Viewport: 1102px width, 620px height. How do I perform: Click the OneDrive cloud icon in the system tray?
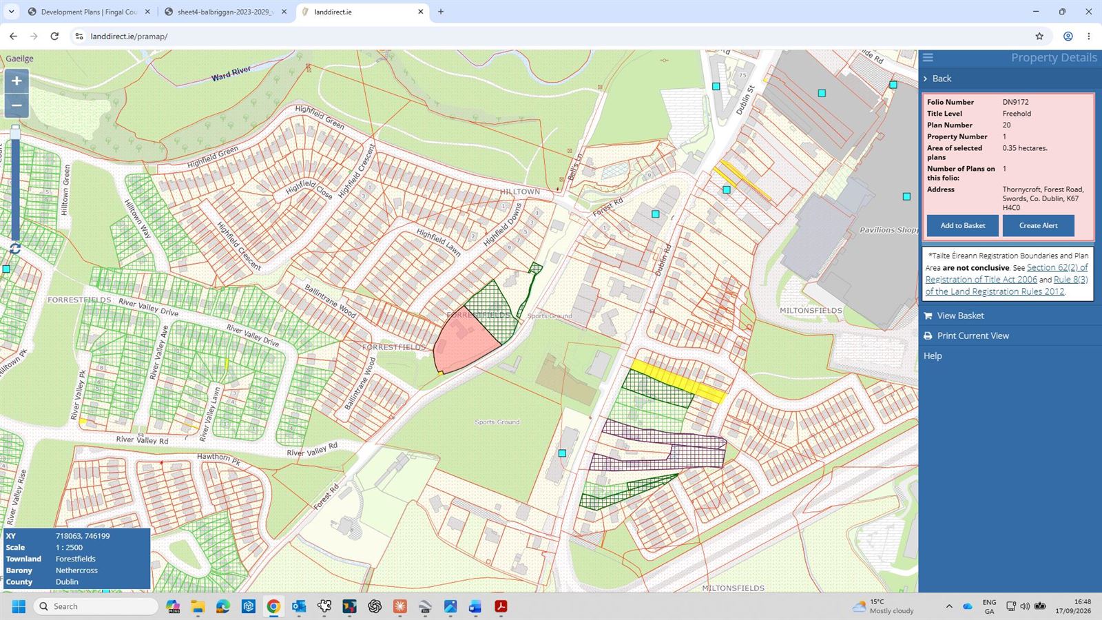pyautogui.click(x=968, y=606)
